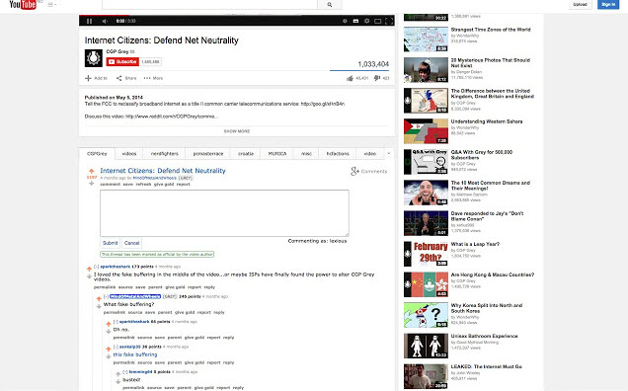This screenshot has width=628, height=391.
Task: Submit the comment
Action: (x=111, y=243)
